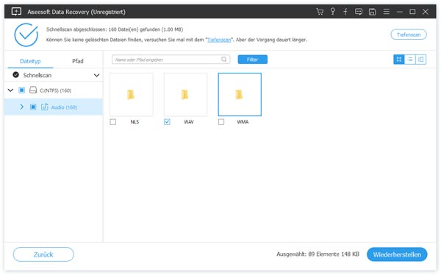Click the Tiefenscan button
Viewport: 441px width, 275px height.
point(409,35)
